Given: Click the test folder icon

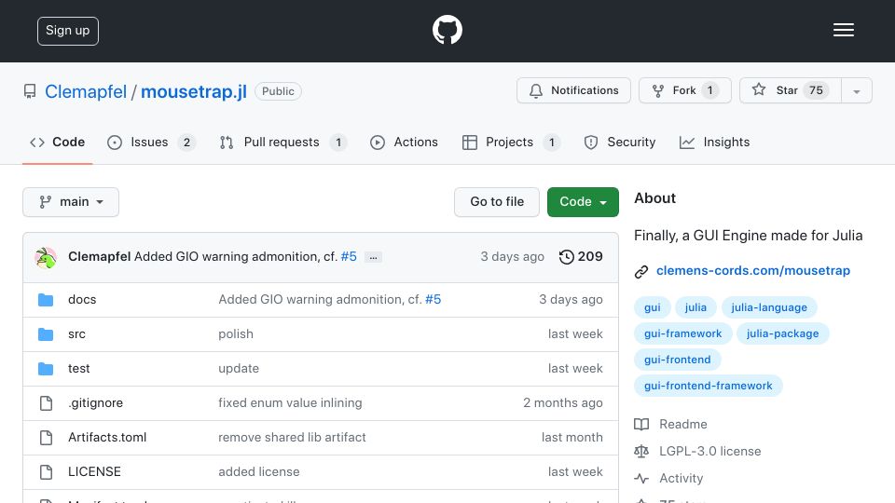Looking at the screenshot, I should click(x=46, y=369).
